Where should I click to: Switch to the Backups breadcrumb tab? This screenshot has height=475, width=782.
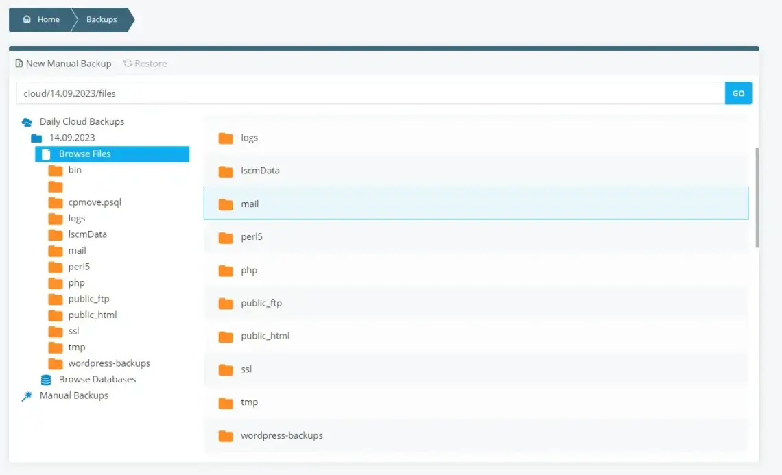coord(100,19)
